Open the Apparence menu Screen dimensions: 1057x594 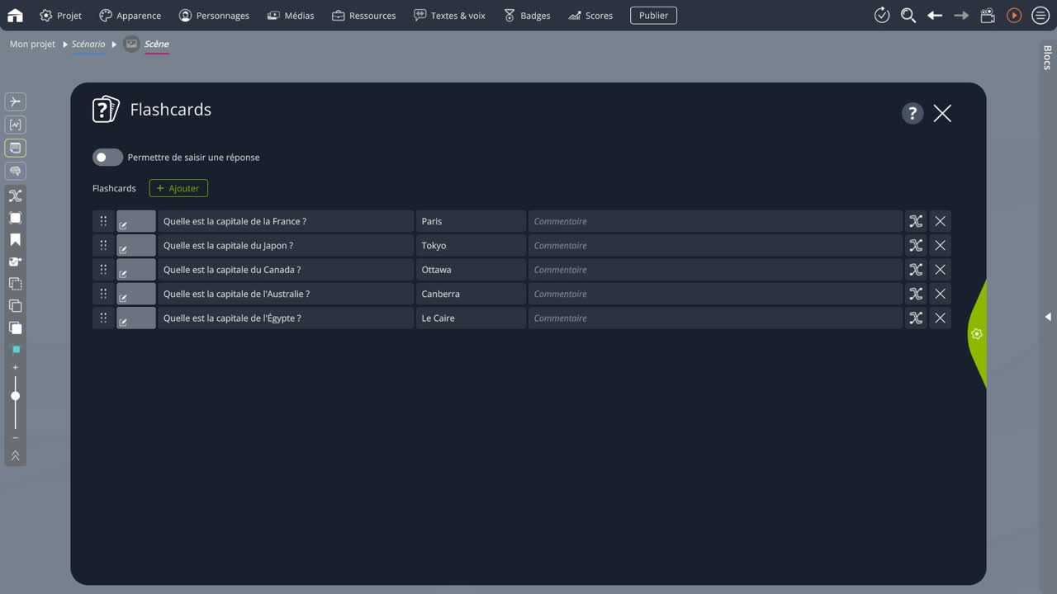(130, 15)
